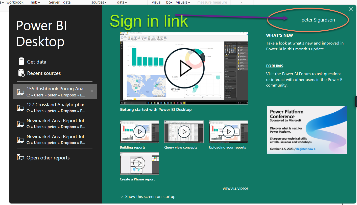Image resolution: width=357 pixels, height=205 pixels.
Task: Close the Power BI Desktop start screen
Action: click(351, 9)
